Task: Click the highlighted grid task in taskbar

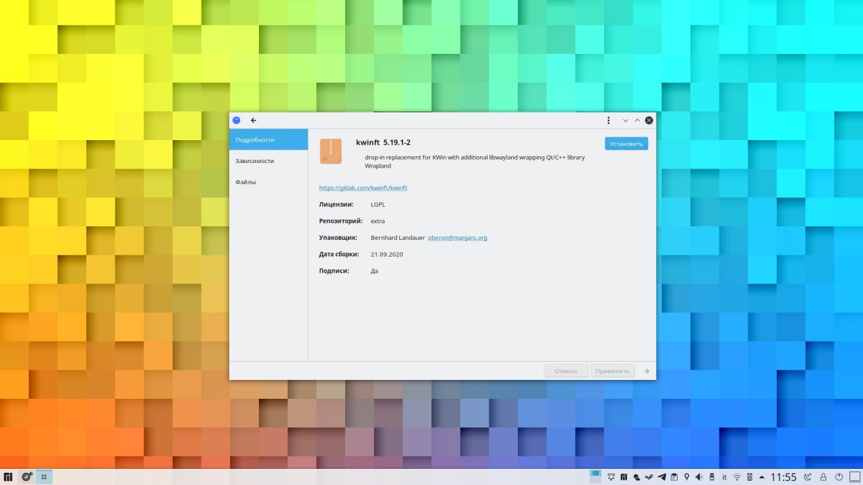Action: point(44,477)
